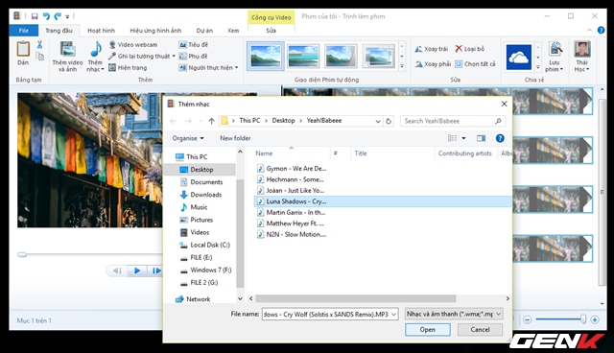
Task: Select the Video webcam tool
Action: [133, 45]
